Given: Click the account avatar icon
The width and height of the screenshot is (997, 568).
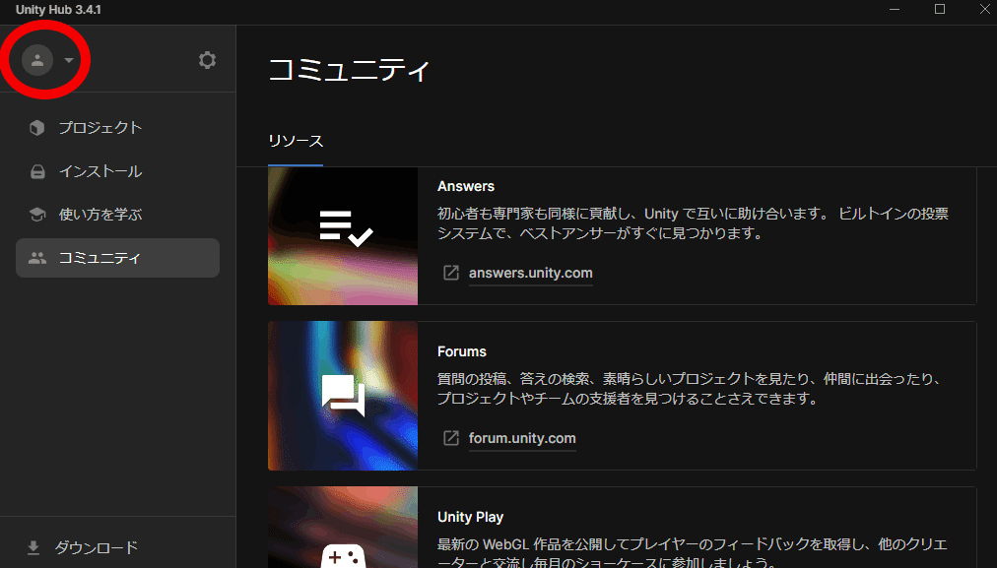Looking at the screenshot, I should [x=37, y=60].
